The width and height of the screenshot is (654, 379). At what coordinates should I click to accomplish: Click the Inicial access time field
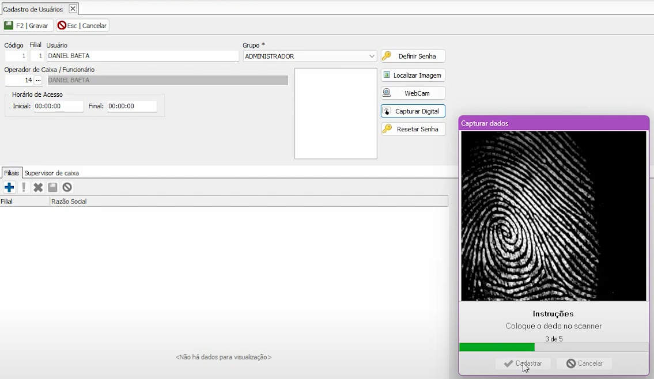pos(58,107)
